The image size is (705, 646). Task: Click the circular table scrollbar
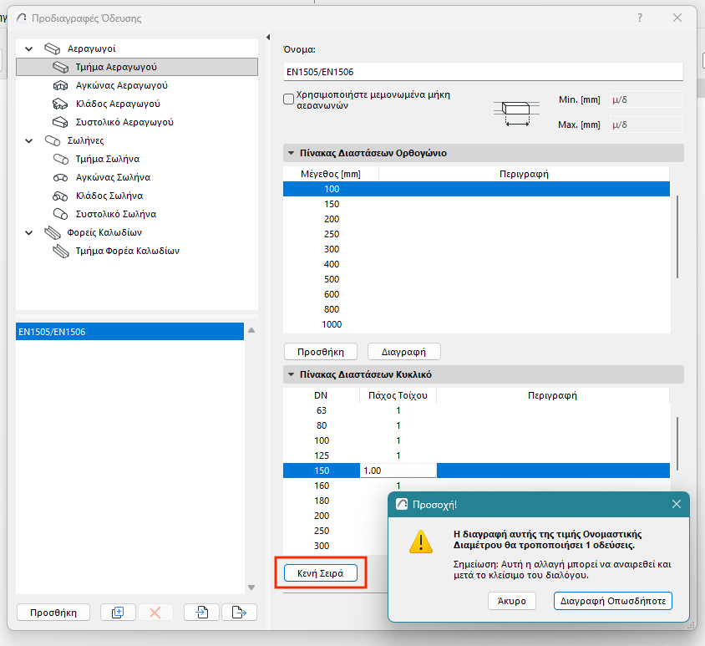pos(677,444)
